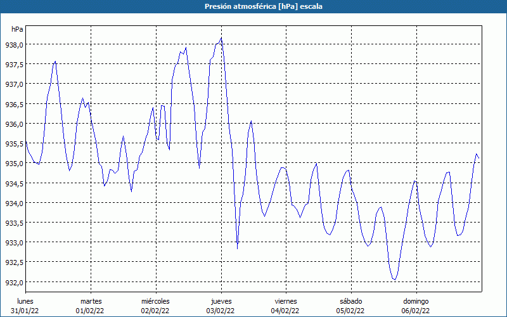Click the 936,0 axis value
This screenshot has width=507, height=317.
14,124
